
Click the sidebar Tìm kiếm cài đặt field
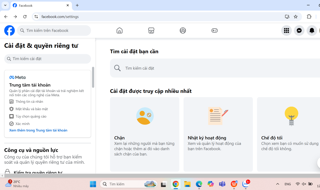pyautogui.click(x=48, y=59)
